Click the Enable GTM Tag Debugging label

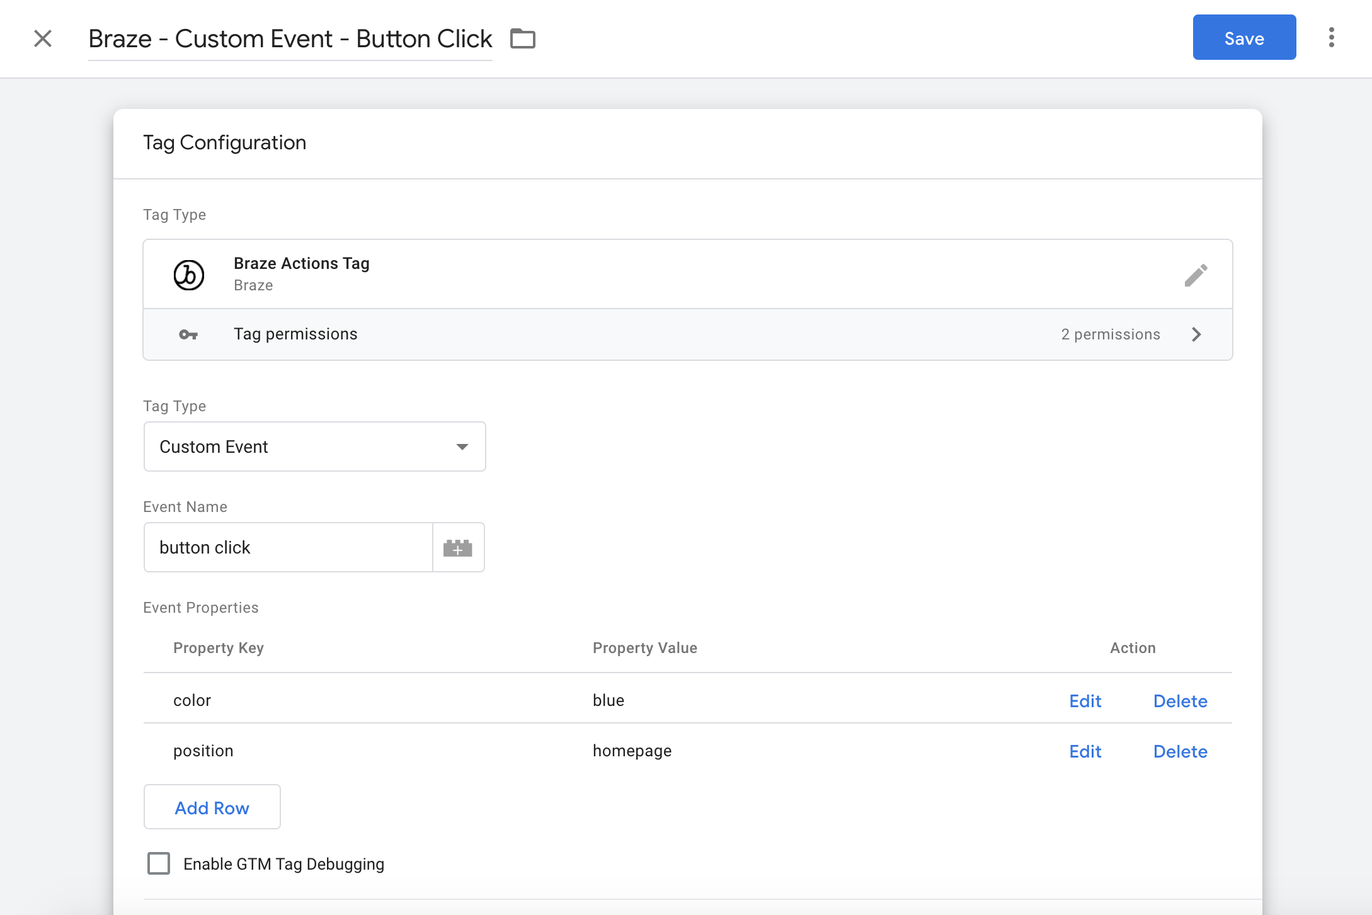pyautogui.click(x=284, y=864)
